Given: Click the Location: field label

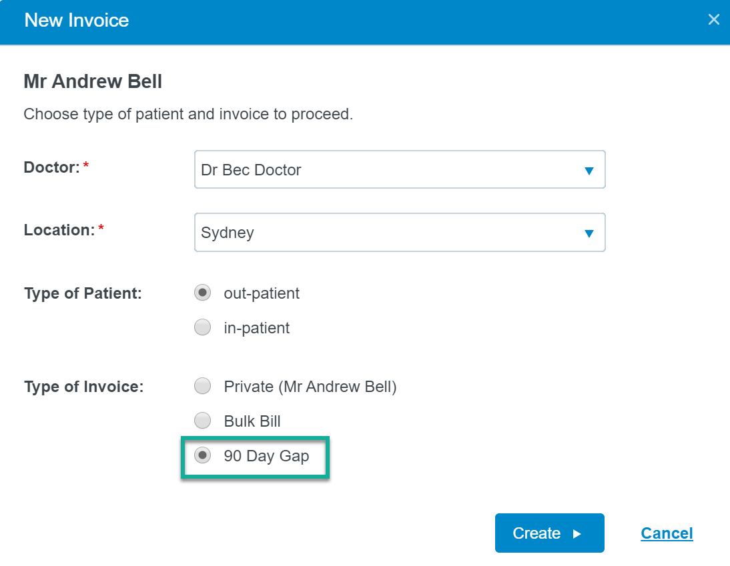Looking at the screenshot, I should tap(59, 230).
